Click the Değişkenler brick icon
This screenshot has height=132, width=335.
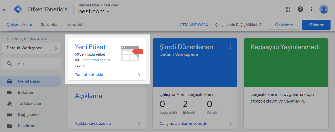[x=9, y=115]
